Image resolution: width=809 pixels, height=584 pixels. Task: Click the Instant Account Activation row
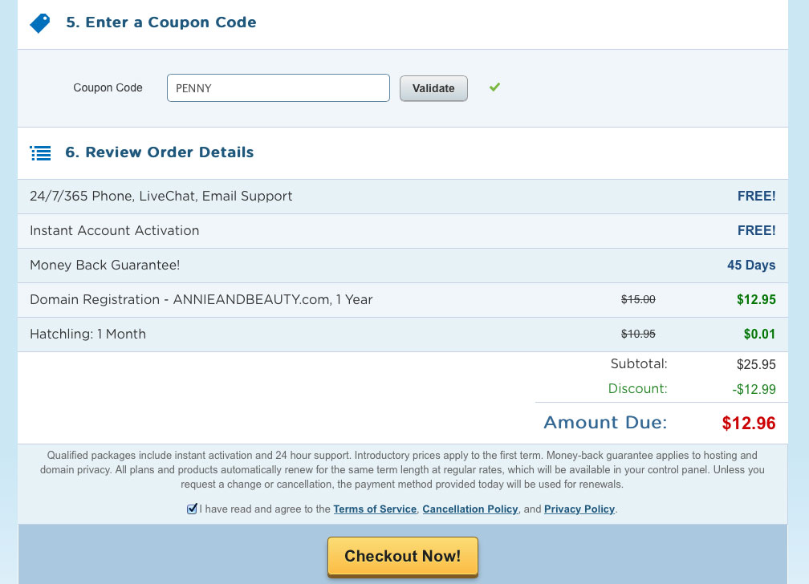point(402,230)
